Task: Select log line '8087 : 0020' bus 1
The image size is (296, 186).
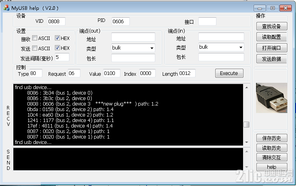Action: pos(68,137)
